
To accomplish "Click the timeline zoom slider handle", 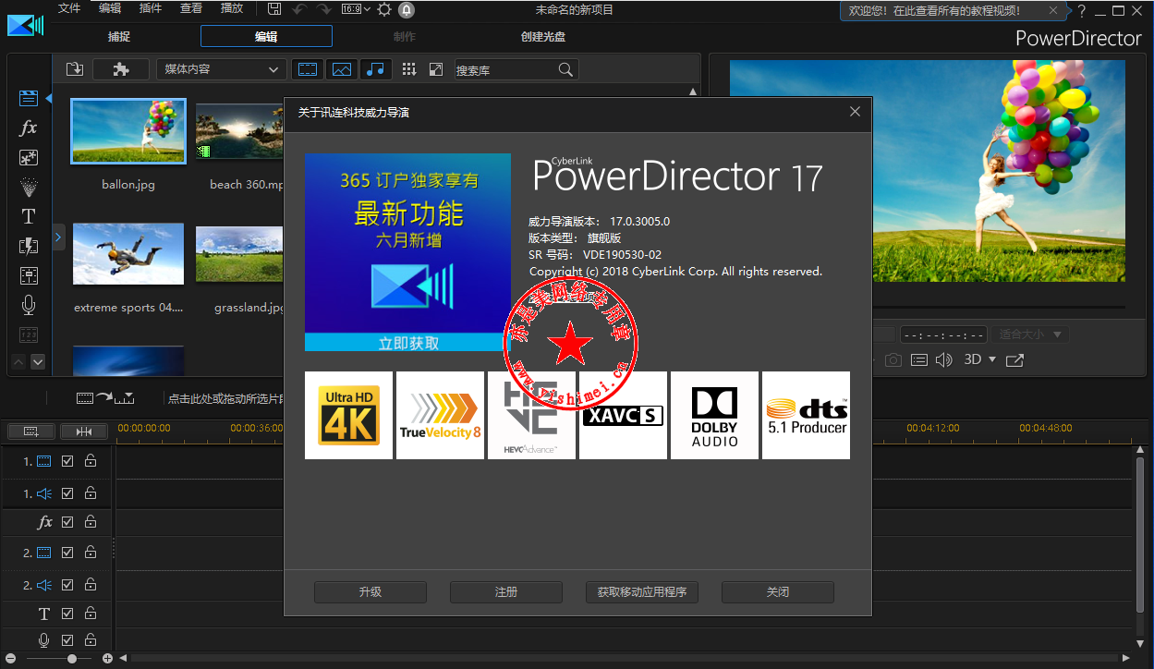I will pyautogui.click(x=72, y=659).
